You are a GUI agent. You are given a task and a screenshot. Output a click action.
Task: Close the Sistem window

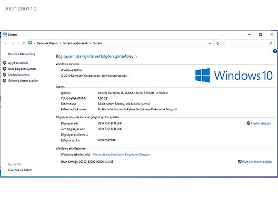pos(272,35)
